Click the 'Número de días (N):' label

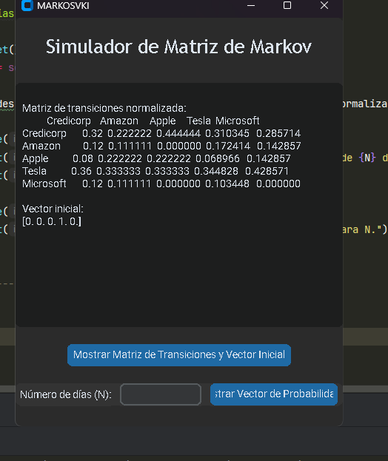[x=66, y=394]
